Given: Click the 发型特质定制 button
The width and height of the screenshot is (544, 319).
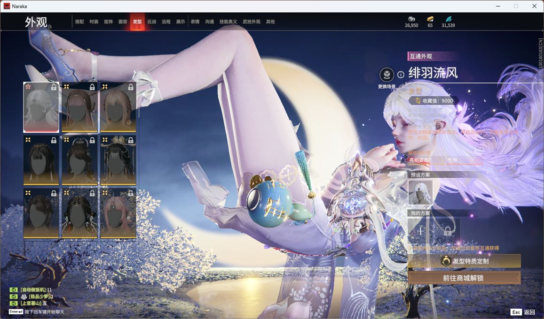Looking at the screenshot, I should [464, 261].
